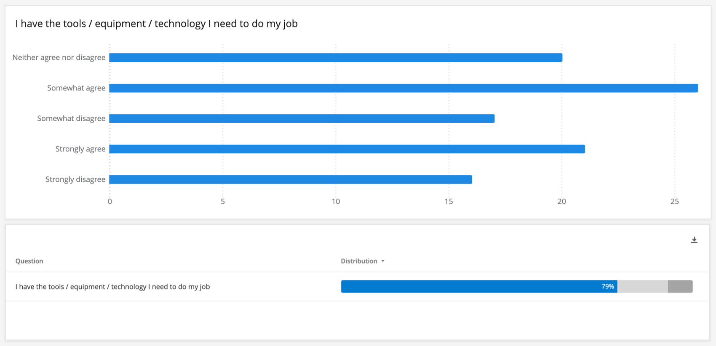
Task: Click the chart title text
Action: coord(156,24)
